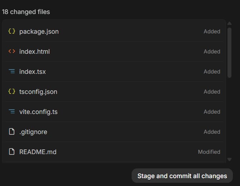Screen dimensions: 240x186
Task: Open the package.json file entry
Action: (39, 32)
